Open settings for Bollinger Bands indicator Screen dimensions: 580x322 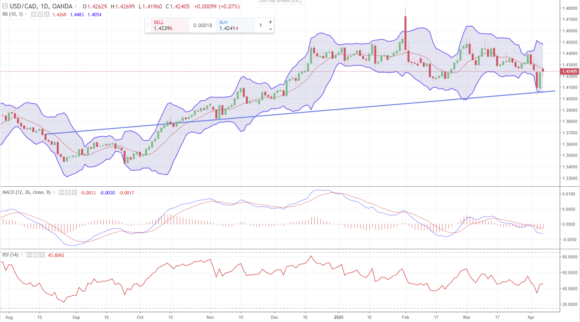(40, 14)
